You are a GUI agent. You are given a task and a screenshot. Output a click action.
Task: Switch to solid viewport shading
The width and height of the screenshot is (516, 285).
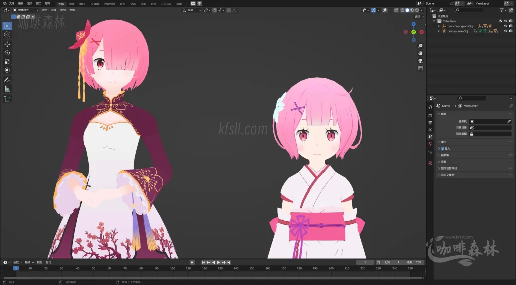click(x=407, y=10)
